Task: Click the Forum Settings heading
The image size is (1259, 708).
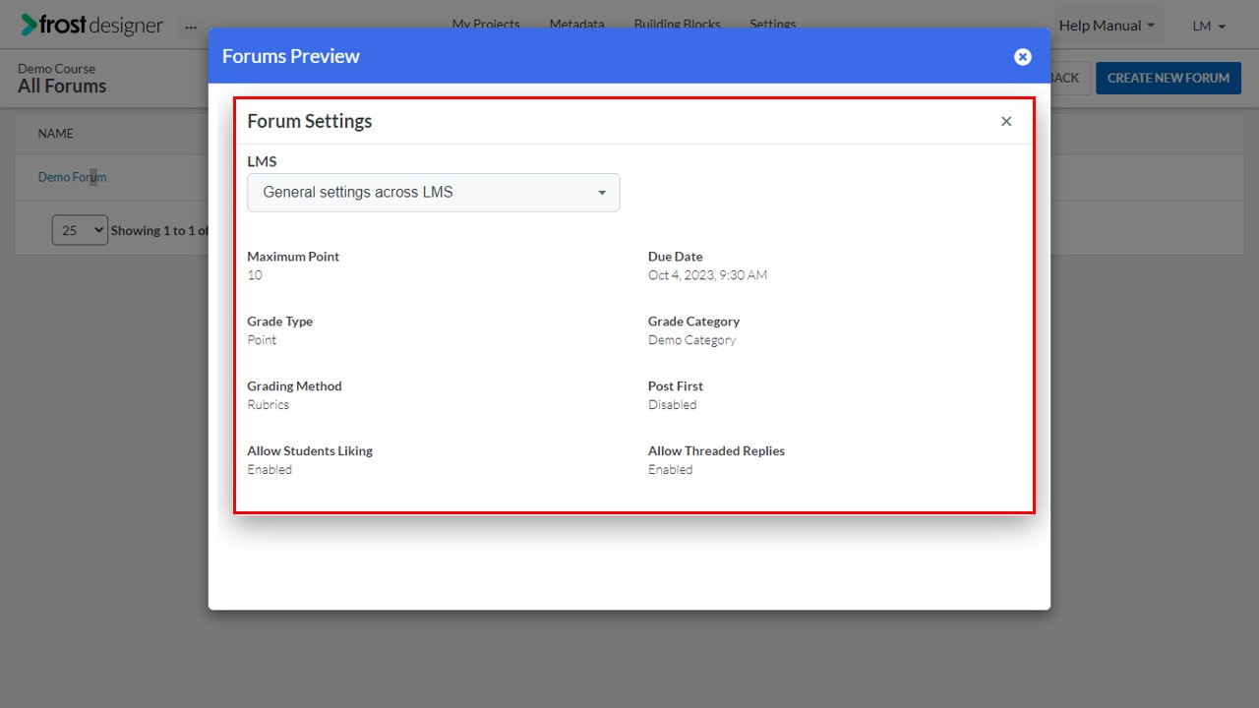Action: [310, 121]
